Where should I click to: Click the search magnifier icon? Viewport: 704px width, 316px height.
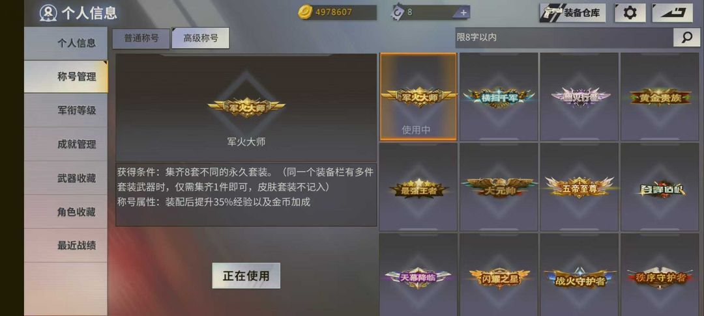[686, 38]
